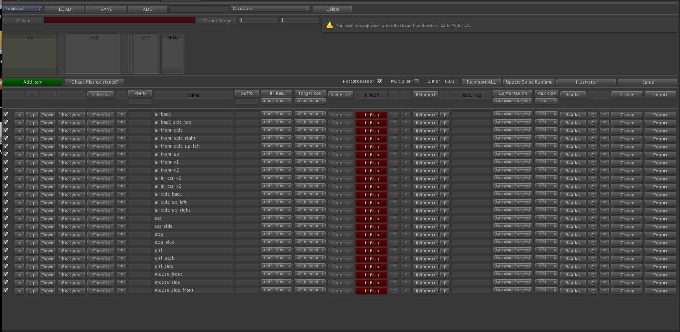Screen dimensions: 680x332
Task: Open header dropdown under Ill. Res.
Action: [277, 101]
